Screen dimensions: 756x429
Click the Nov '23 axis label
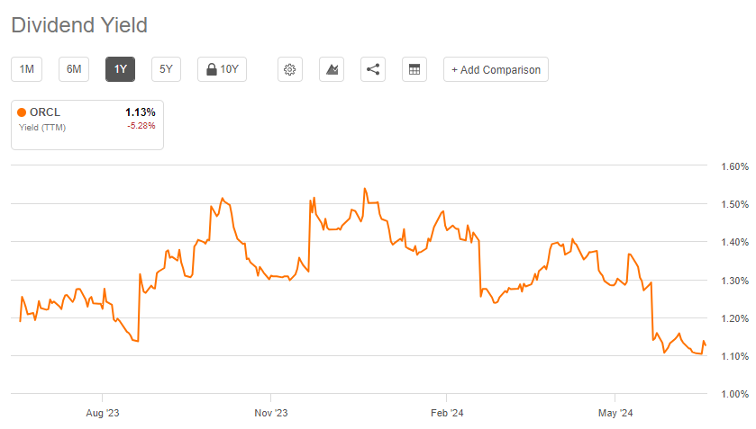pyautogui.click(x=271, y=413)
